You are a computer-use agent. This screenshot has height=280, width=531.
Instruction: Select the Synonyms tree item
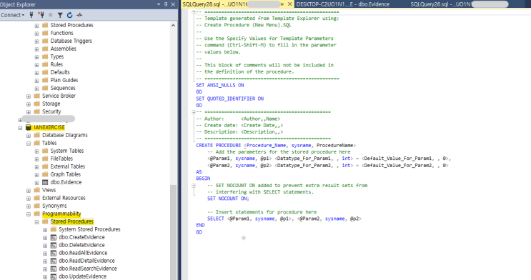click(x=54, y=206)
